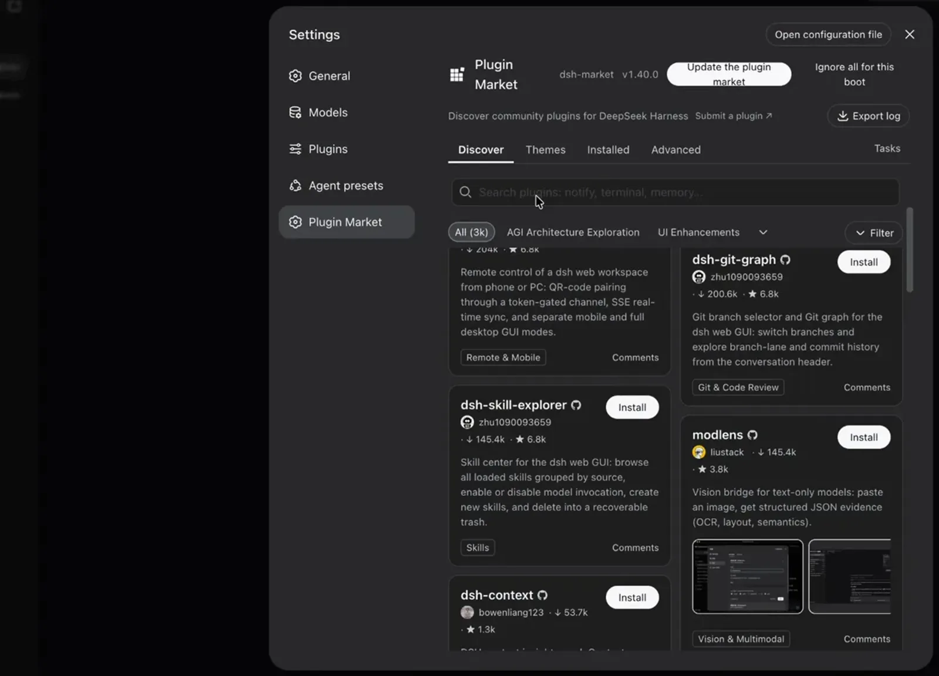Open GitHub icon next to modlens

pyautogui.click(x=752, y=435)
